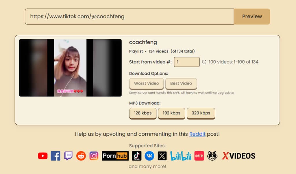
Task: Click the Start from video number field
Action: click(187, 62)
